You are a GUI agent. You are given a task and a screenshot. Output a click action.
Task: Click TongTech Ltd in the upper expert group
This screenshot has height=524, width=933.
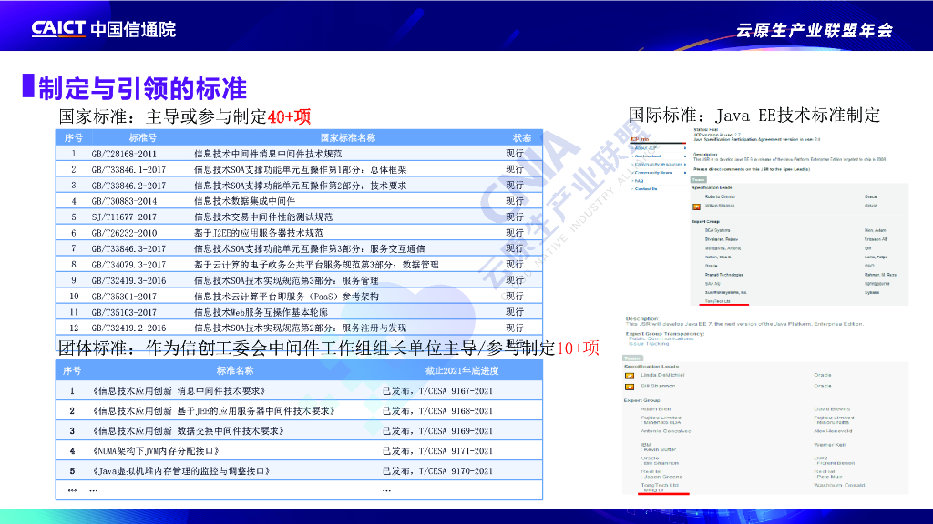717,301
